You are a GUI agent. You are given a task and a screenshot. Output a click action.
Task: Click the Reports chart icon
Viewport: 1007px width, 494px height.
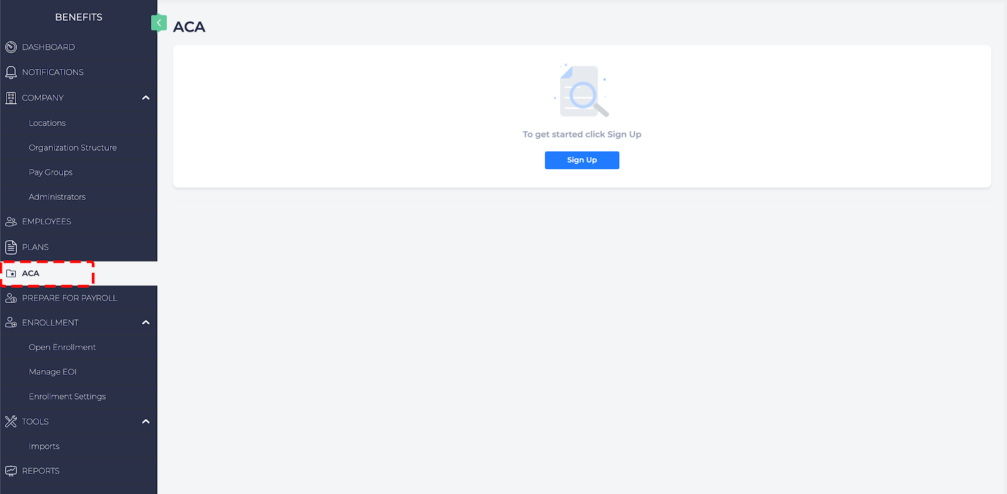pyautogui.click(x=11, y=471)
